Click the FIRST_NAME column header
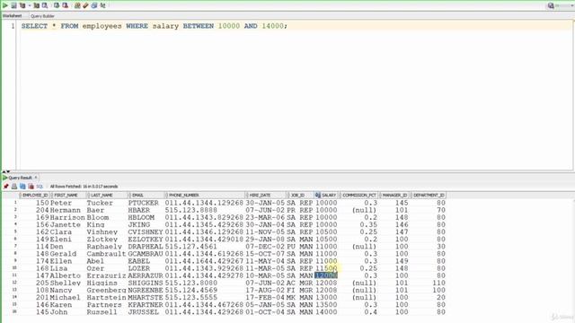Screen dimensions: 575x323 click(x=68, y=196)
